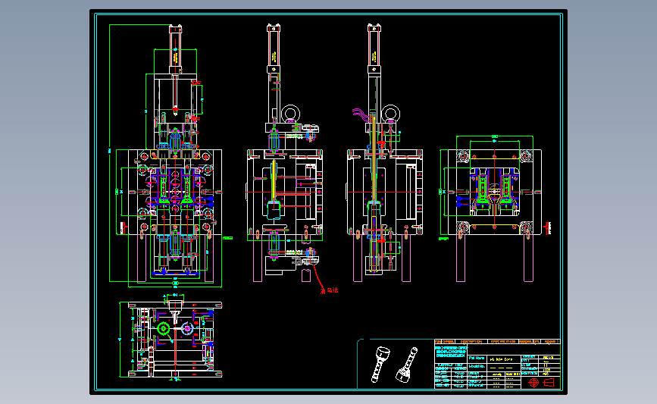
Task: Select the red projection-circle symbol in the title block
Action: click(533, 382)
